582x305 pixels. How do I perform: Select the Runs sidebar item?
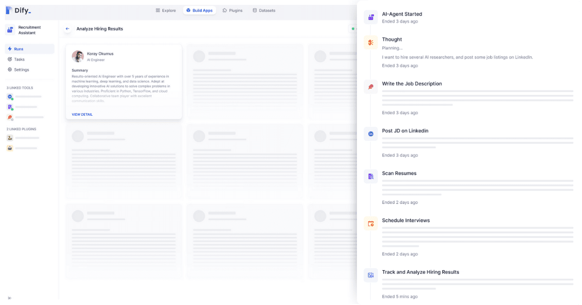click(30, 49)
